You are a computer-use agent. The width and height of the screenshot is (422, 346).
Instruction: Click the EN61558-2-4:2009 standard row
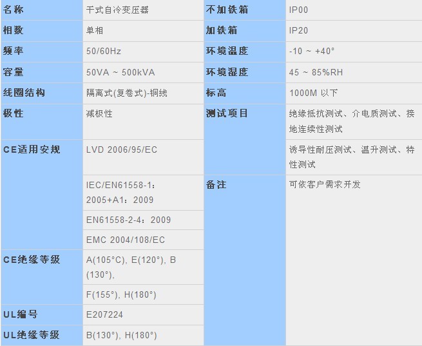pos(129,220)
